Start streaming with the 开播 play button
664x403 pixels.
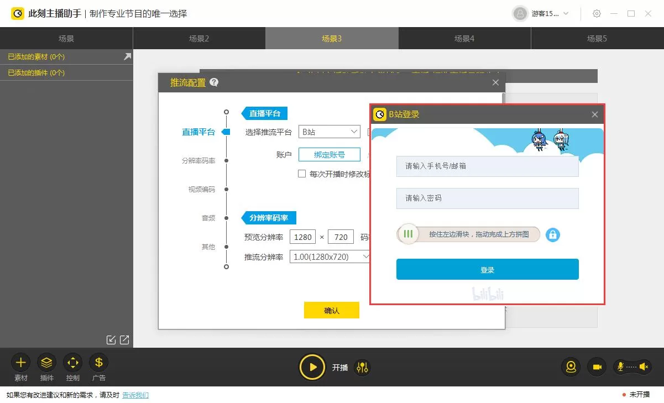point(312,367)
